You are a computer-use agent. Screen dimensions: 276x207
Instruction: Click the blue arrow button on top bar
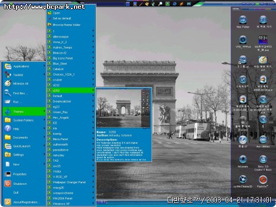(x=128, y=4)
